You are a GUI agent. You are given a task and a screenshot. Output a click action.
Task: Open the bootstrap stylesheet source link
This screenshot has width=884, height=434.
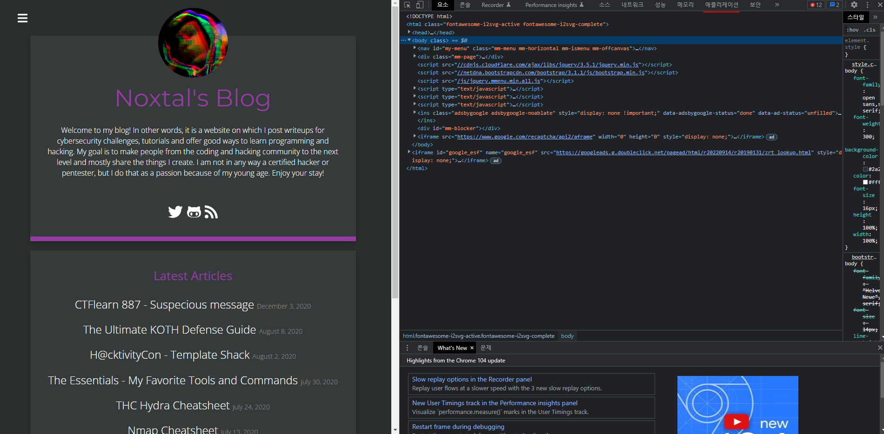[x=864, y=257]
